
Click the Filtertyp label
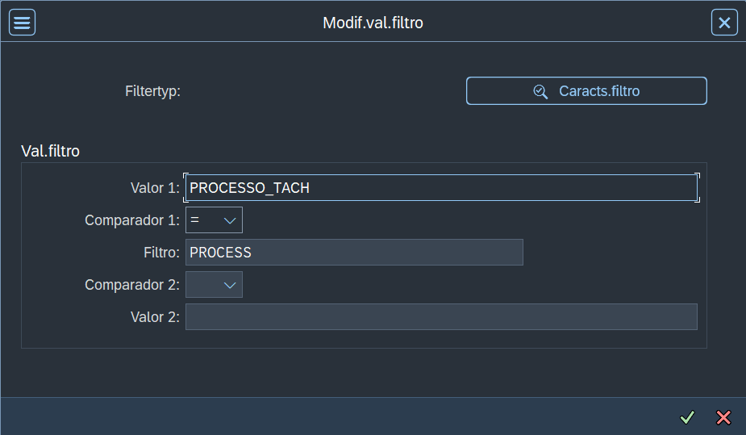[x=152, y=91]
